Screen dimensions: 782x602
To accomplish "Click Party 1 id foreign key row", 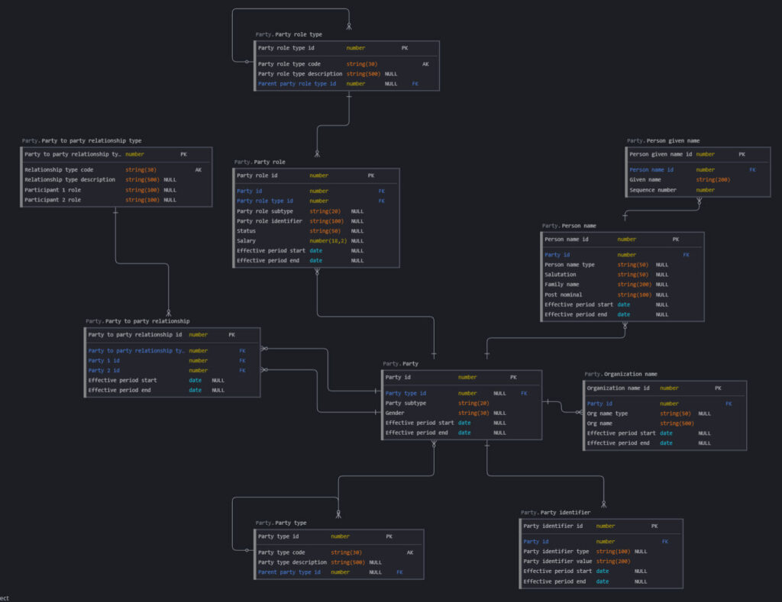I will click(x=104, y=360).
